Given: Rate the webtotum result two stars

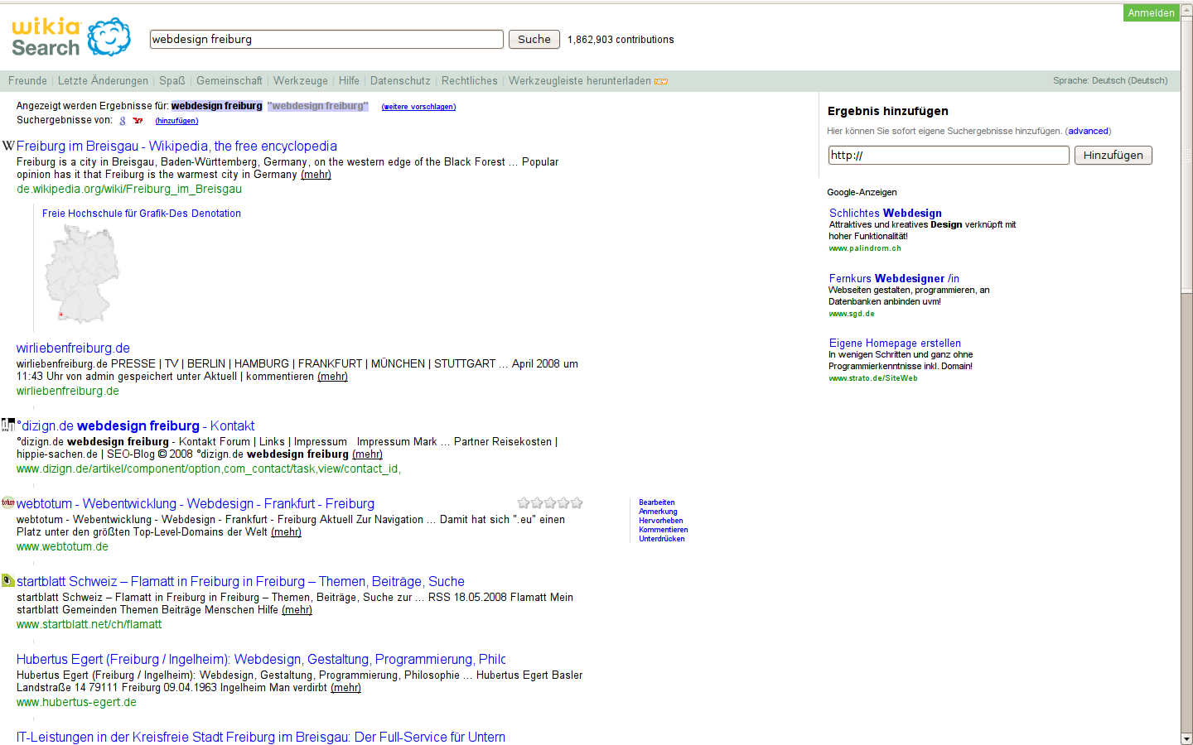Looking at the screenshot, I should click(x=537, y=502).
